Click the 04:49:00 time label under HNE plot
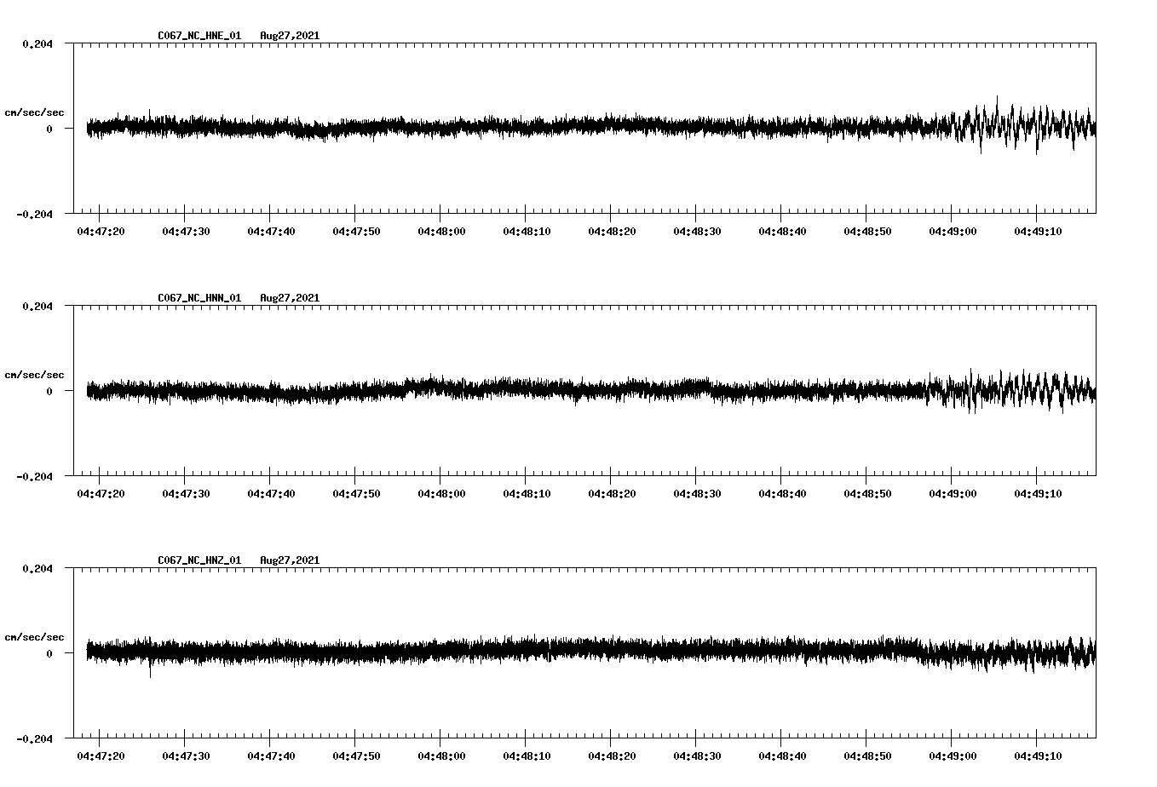Viewport: 1157px width, 787px height. click(x=953, y=231)
